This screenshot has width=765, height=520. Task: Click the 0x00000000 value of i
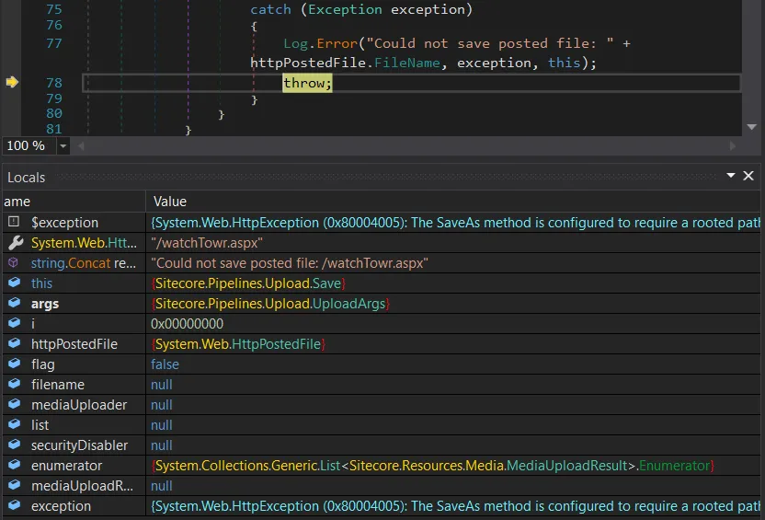tap(187, 324)
